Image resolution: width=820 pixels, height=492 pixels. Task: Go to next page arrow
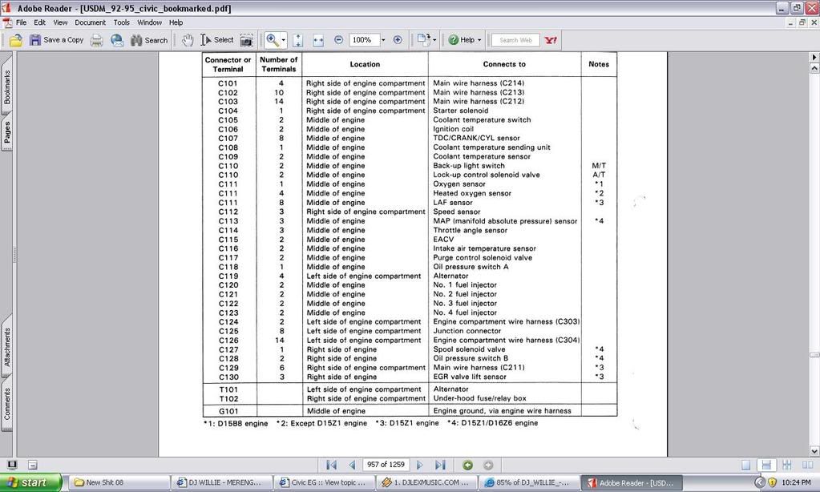(419, 465)
